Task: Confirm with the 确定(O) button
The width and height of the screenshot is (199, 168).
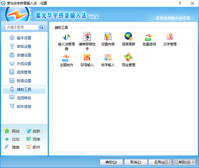Action: click(111, 162)
